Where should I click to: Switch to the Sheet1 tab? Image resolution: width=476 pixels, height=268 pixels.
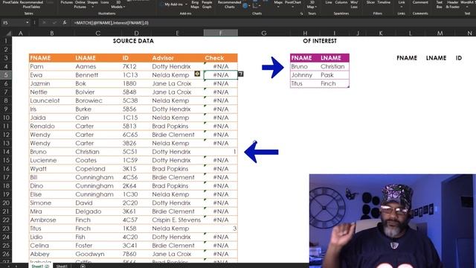tap(62, 267)
